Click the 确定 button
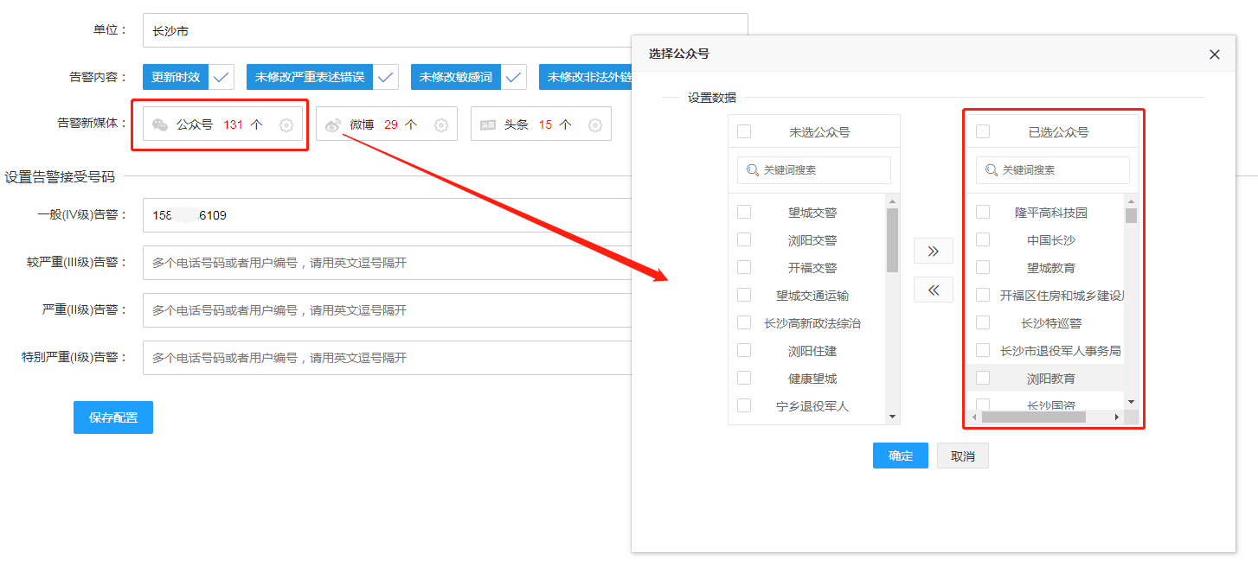1258x567 pixels. click(x=900, y=456)
